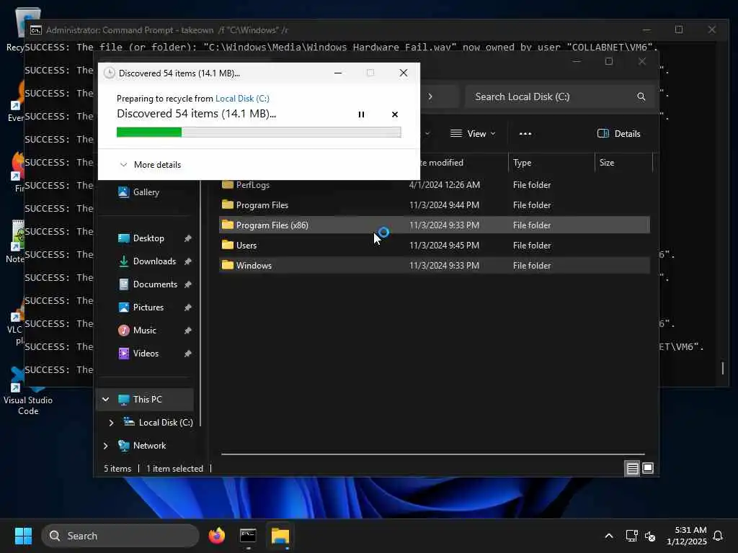Click the clock icon in the progress dialog title
This screenshot has width=738, height=553.
point(110,73)
